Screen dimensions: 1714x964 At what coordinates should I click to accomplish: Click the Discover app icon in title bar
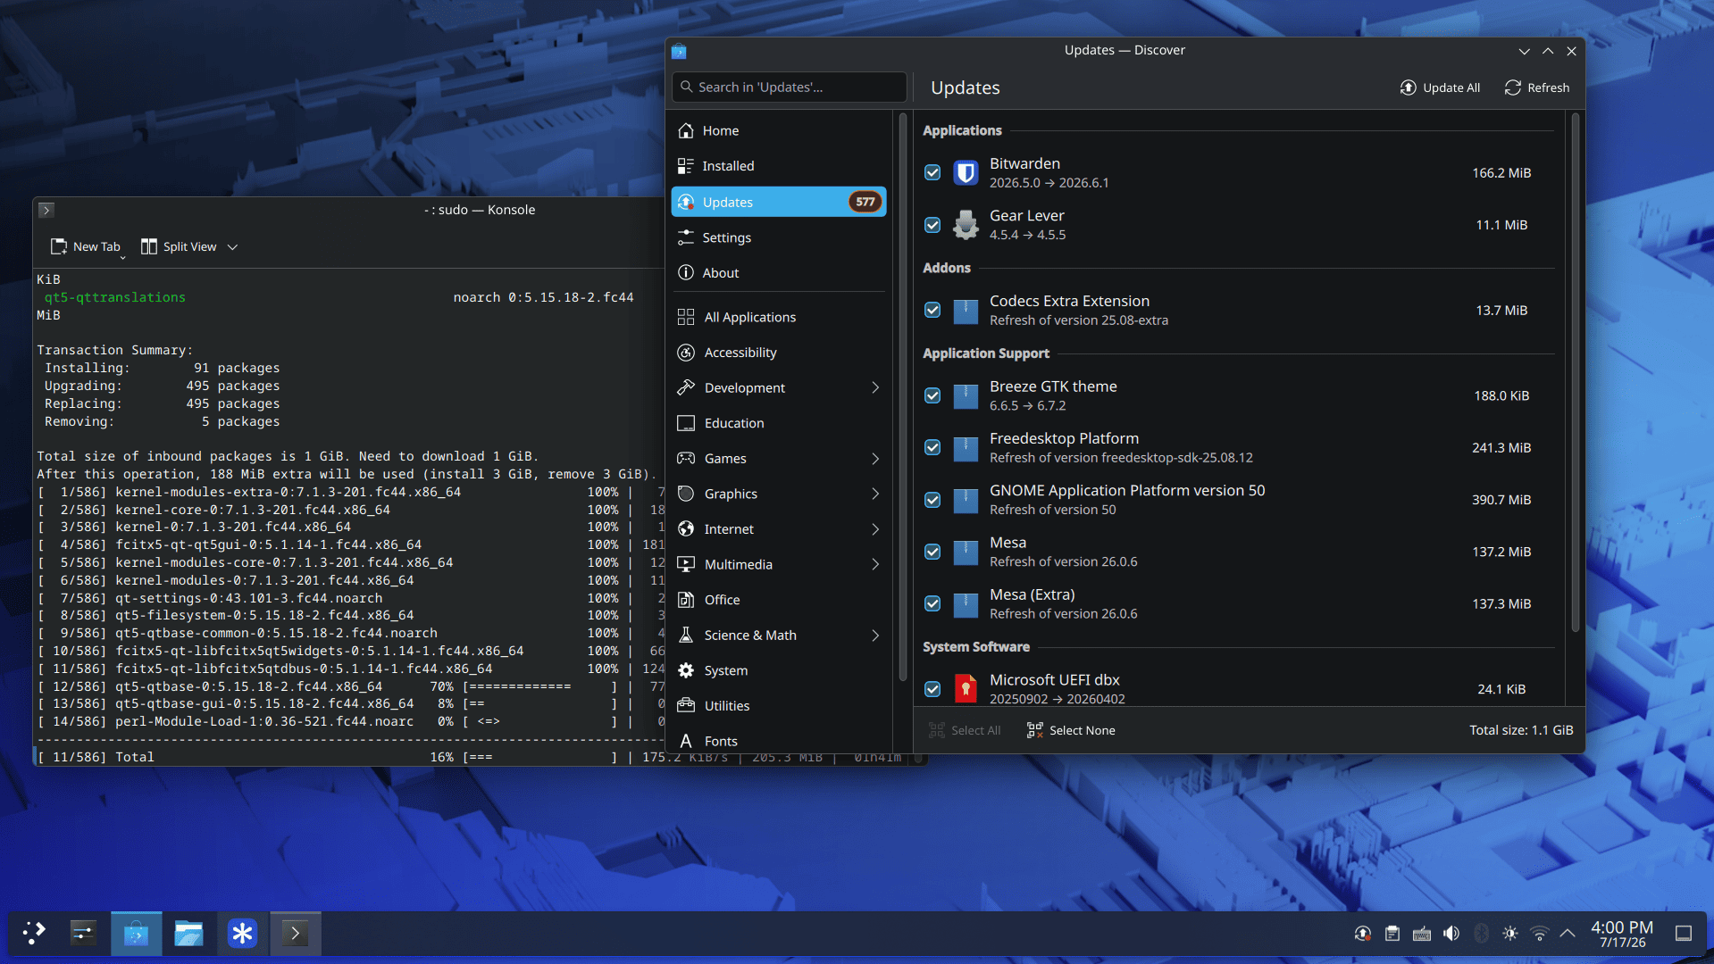pyautogui.click(x=679, y=51)
